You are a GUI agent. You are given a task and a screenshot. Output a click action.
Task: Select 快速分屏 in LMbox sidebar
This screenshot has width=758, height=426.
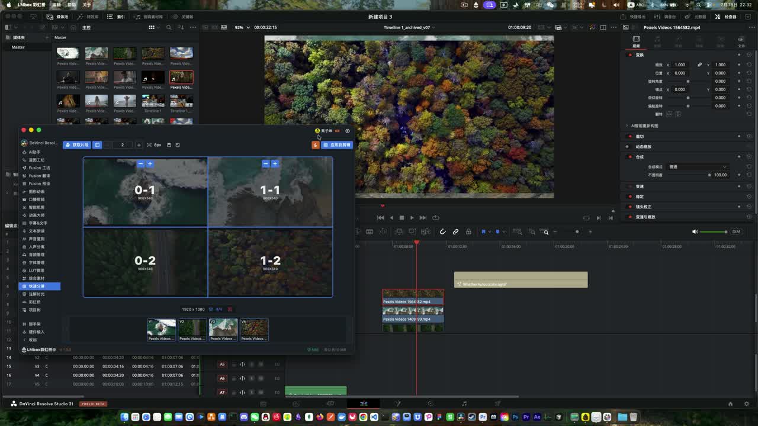40,286
